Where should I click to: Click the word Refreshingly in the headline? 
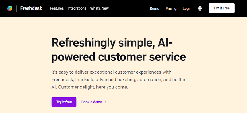(x=84, y=43)
